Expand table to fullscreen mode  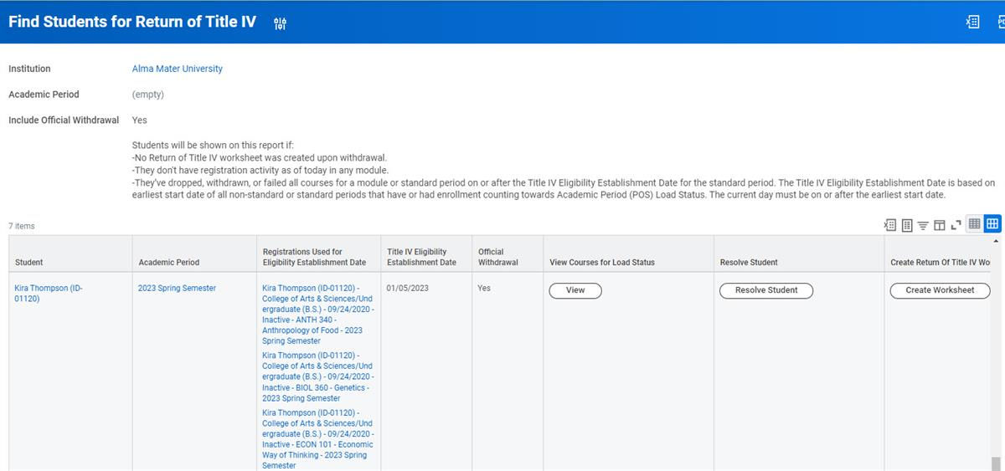[956, 224]
